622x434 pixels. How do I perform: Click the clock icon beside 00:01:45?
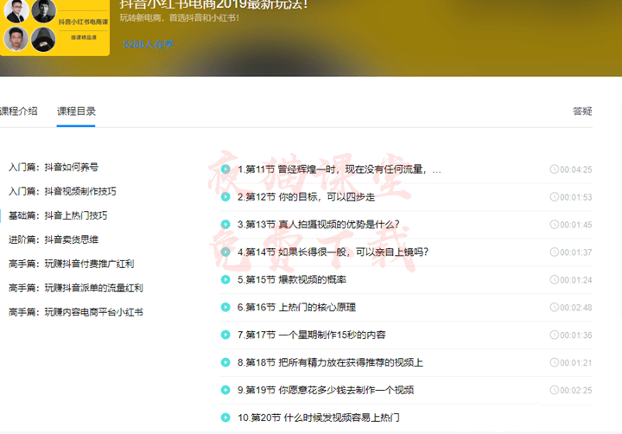(x=554, y=224)
